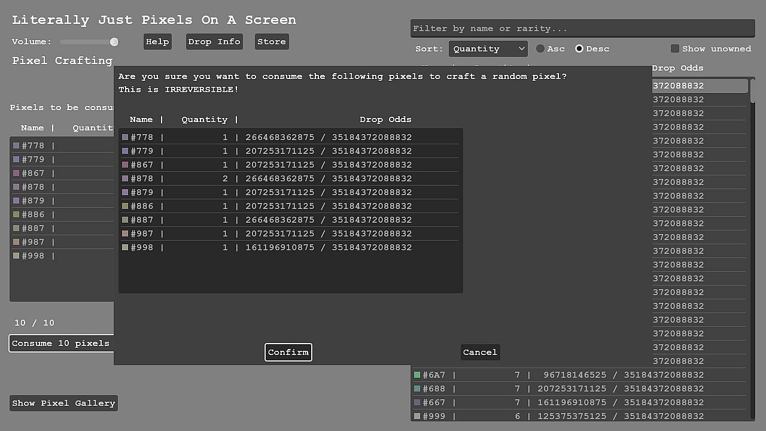Click the #6A7 green pixel swatch
Image resolution: width=766 pixels, height=431 pixels.
(417, 375)
